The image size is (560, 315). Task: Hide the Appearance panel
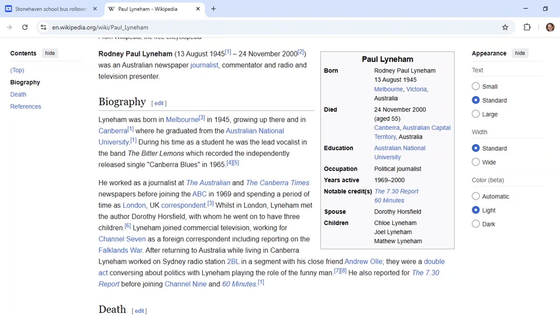(x=520, y=53)
